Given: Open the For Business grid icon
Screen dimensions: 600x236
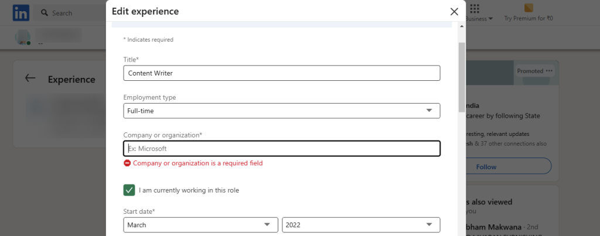Looking at the screenshot, I should click(475, 8).
